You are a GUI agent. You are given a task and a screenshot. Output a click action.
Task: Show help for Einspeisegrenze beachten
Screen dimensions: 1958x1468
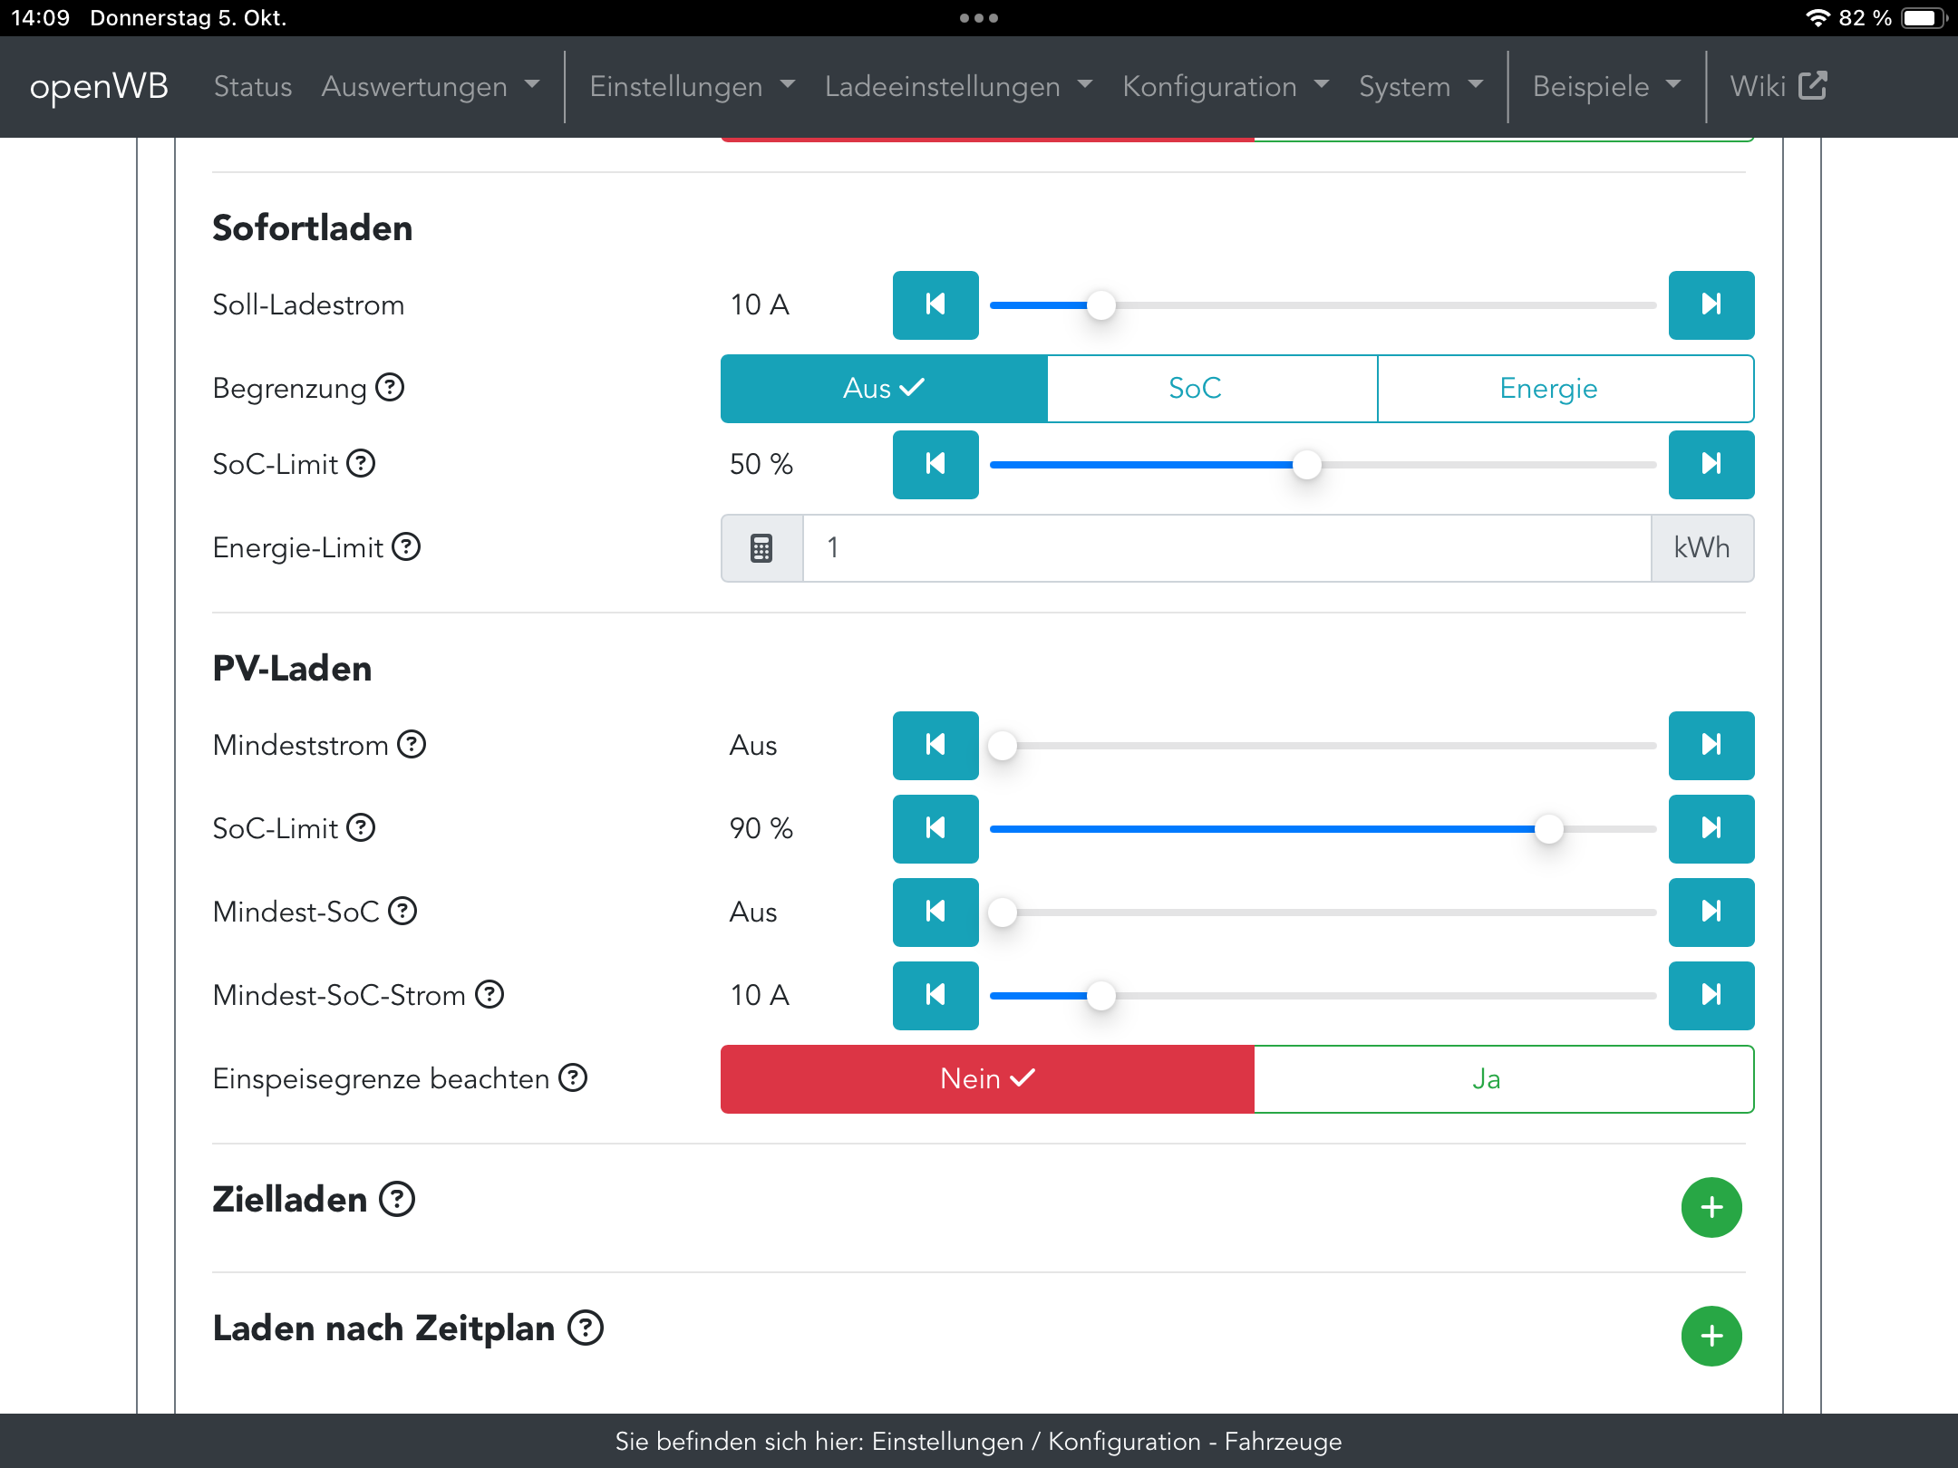click(x=573, y=1078)
